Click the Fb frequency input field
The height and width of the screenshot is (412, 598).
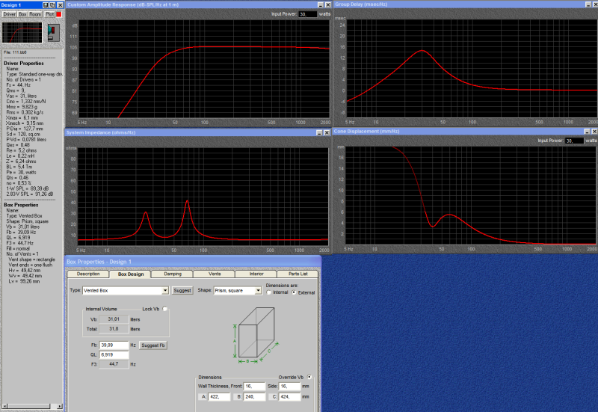click(114, 345)
